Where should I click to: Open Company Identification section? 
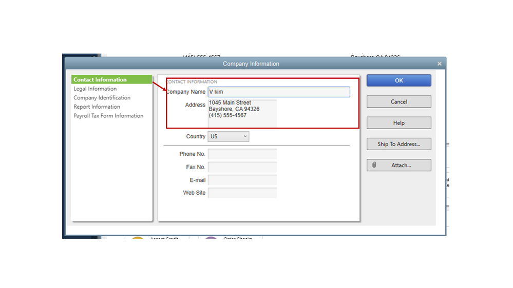tap(102, 98)
